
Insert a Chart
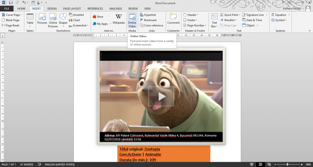(x=74, y=20)
